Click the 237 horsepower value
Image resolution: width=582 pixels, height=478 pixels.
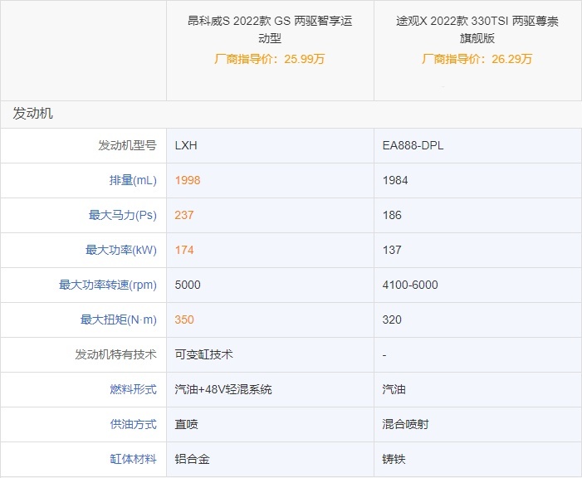pos(184,215)
